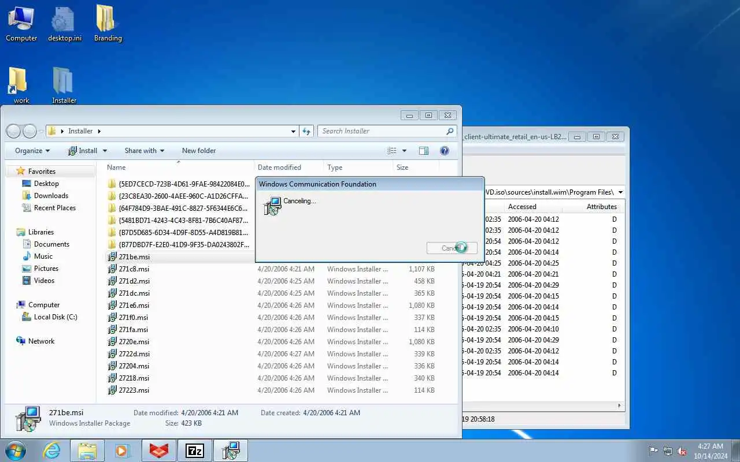Click the Forward navigation arrow in Explorer

(29, 131)
